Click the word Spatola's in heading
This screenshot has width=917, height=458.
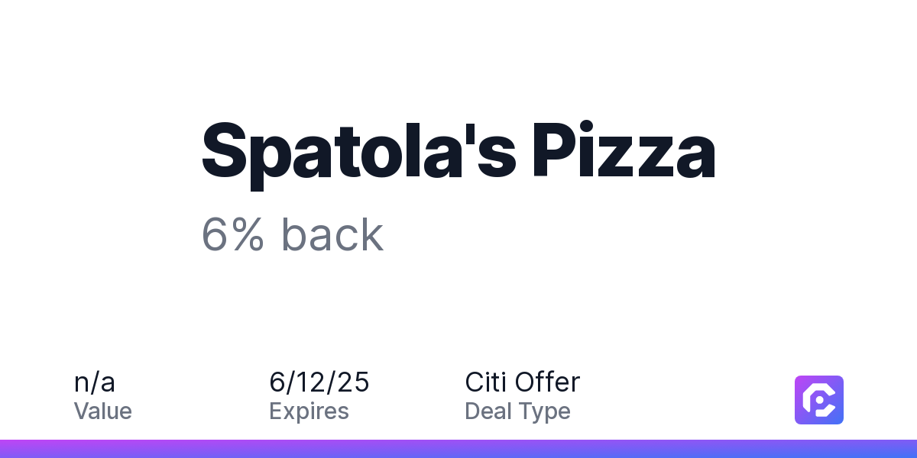point(359,151)
